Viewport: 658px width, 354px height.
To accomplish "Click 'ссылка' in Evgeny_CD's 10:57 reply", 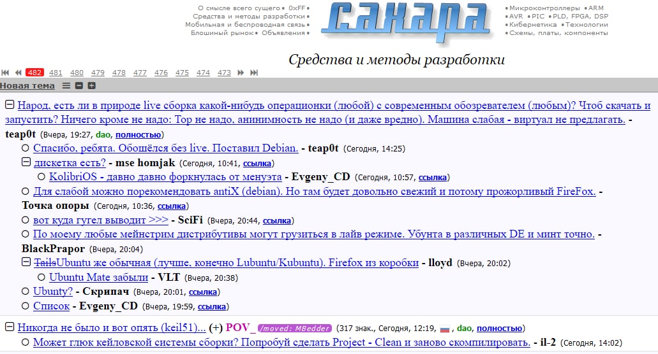I will point(433,178).
